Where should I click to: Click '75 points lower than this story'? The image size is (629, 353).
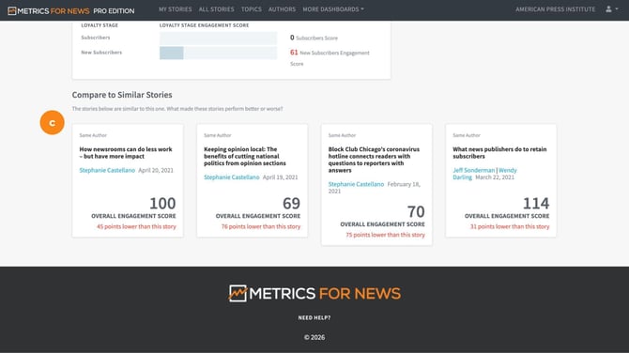click(x=385, y=235)
